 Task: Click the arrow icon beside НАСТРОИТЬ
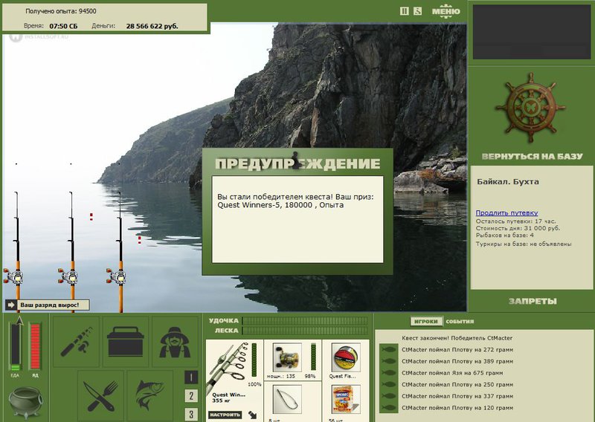click(x=252, y=415)
